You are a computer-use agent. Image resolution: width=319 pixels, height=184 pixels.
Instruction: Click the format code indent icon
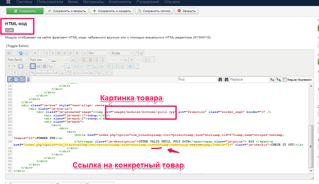coord(28,79)
